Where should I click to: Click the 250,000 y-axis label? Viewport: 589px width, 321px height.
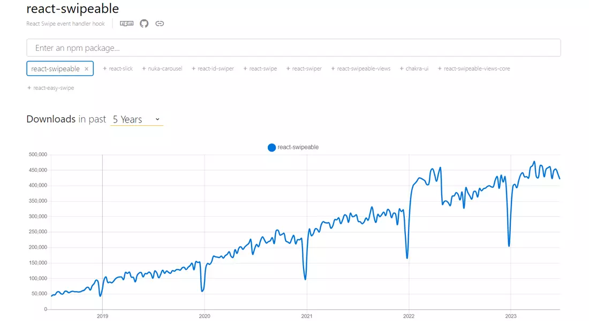(x=37, y=232)
